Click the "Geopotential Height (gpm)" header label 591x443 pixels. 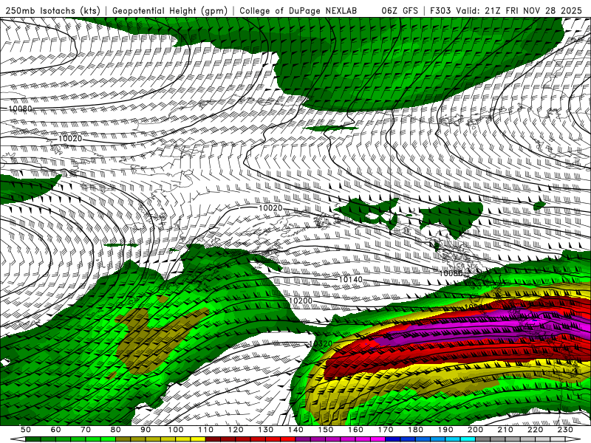click(170, 11)
